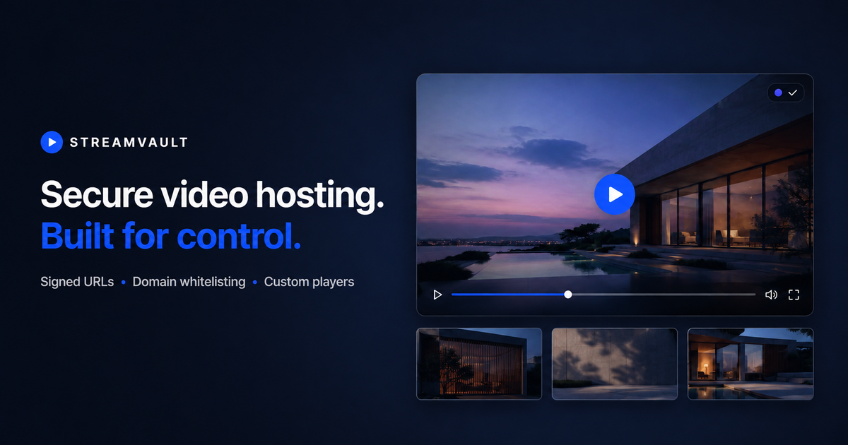Mute audio with the speaker icon

click(771, 295)
